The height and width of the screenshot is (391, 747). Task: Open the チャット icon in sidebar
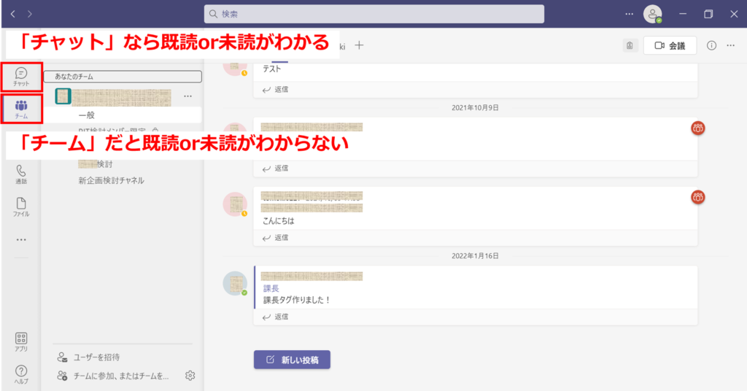pyautogui.click(x=21, y=76)
